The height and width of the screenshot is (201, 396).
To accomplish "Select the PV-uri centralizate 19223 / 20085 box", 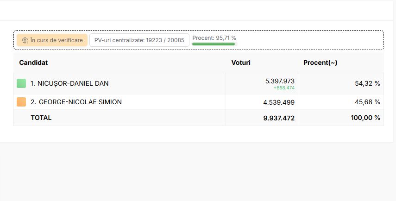I will pos(139,40).
